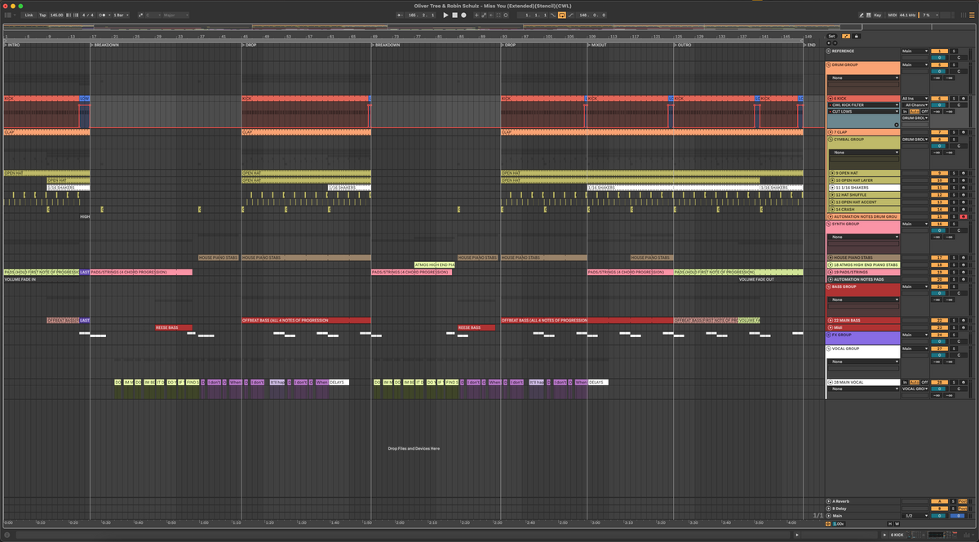Click the MIDI arrangement overdub icon
This screenshot has height=542, width=979.
tap(476, 15)
